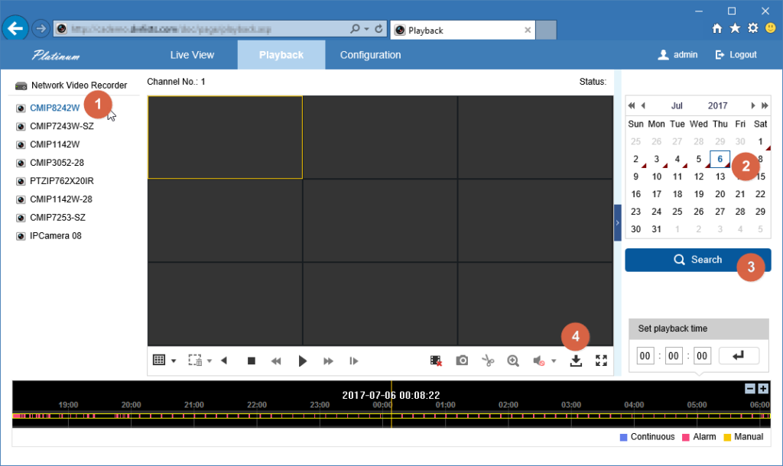Select camera CMIP8242W

pos(54,108)
